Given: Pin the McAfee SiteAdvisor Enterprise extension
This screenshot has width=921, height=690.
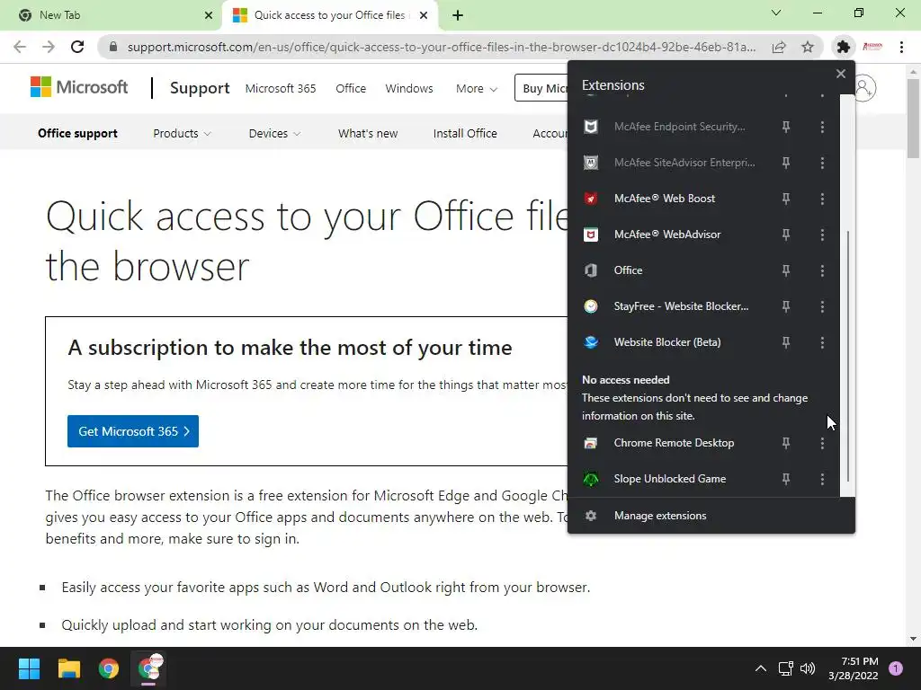Looking at the screenshot, I should pyautogui.click(x=785, y=163).
